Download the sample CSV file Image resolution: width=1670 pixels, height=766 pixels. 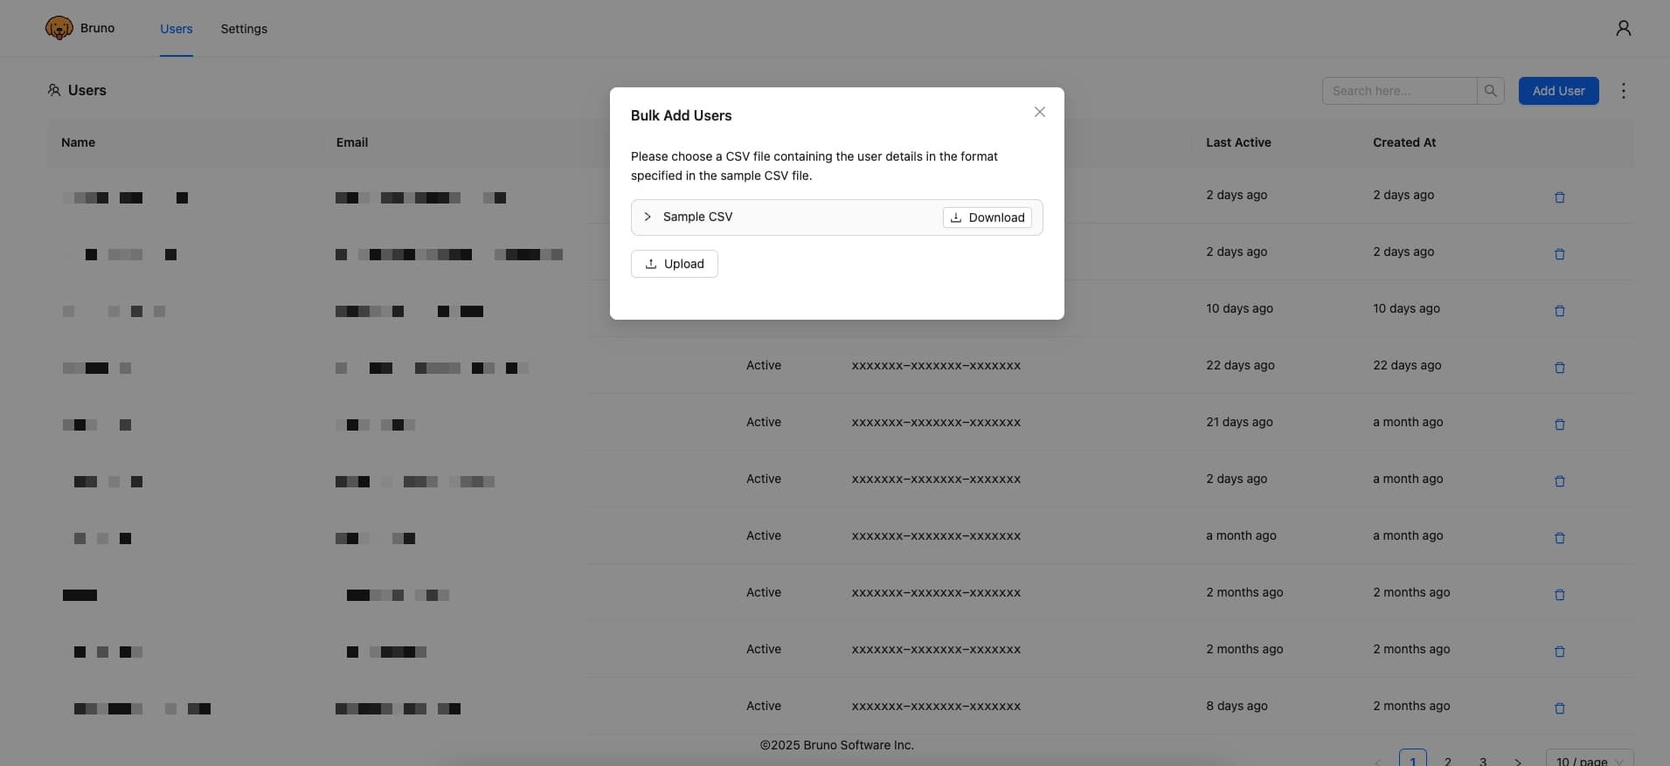pyautogui.click(x=987, y=217)
